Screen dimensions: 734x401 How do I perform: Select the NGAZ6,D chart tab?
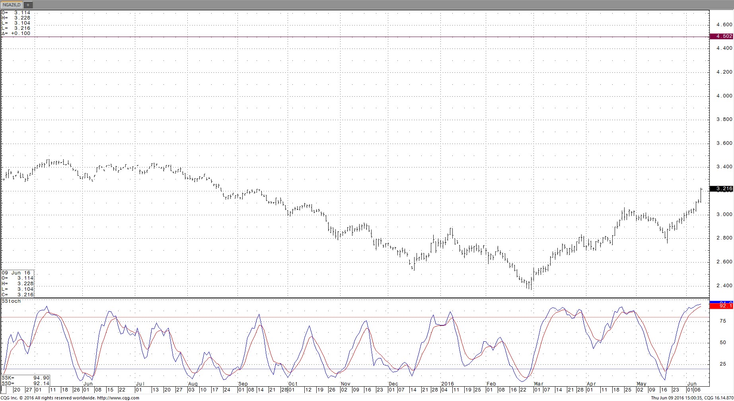tap(12, 5)
